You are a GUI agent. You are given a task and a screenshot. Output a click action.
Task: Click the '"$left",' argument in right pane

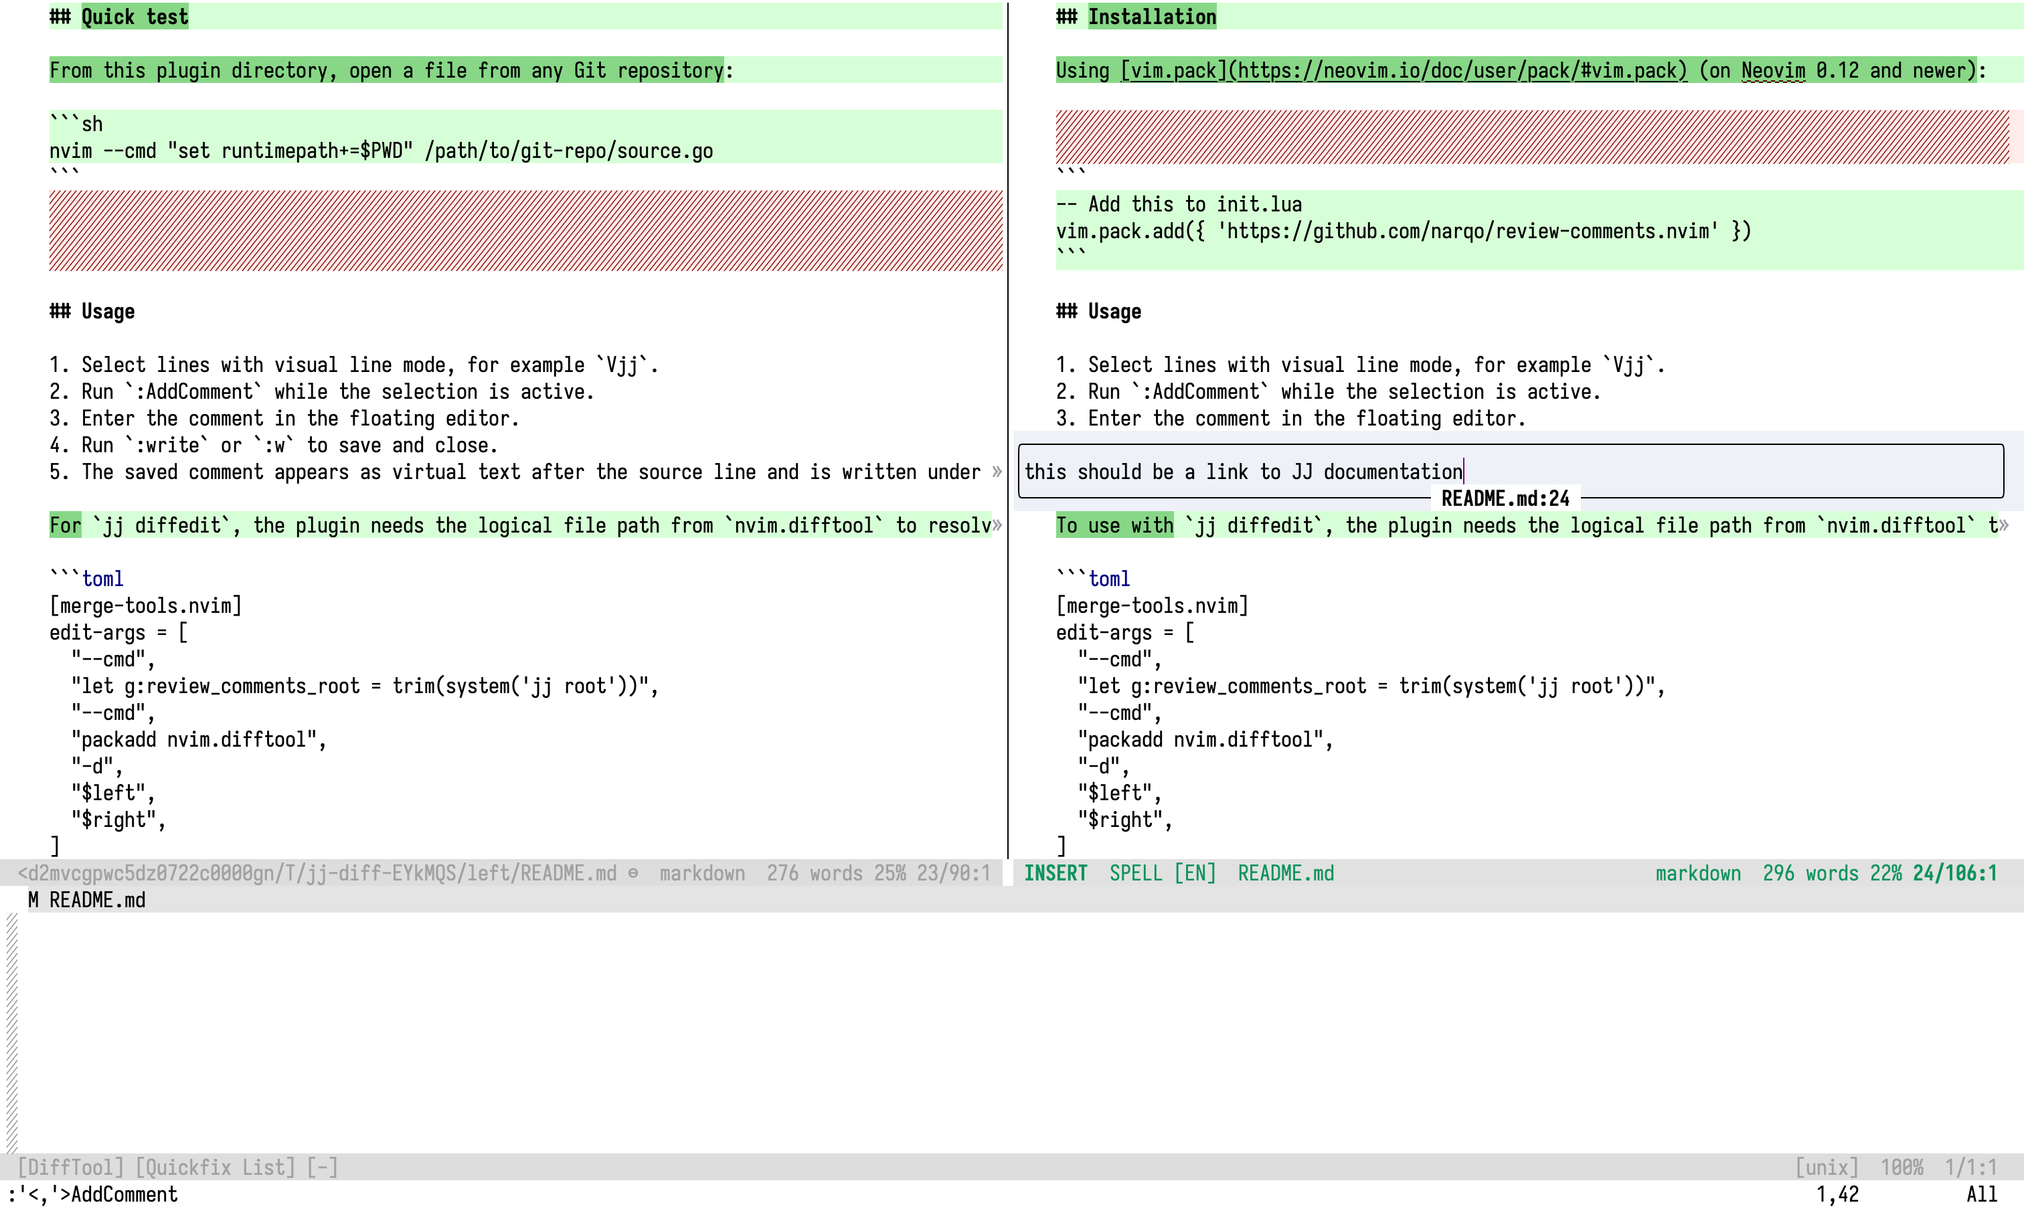(x=1120, y=793)
